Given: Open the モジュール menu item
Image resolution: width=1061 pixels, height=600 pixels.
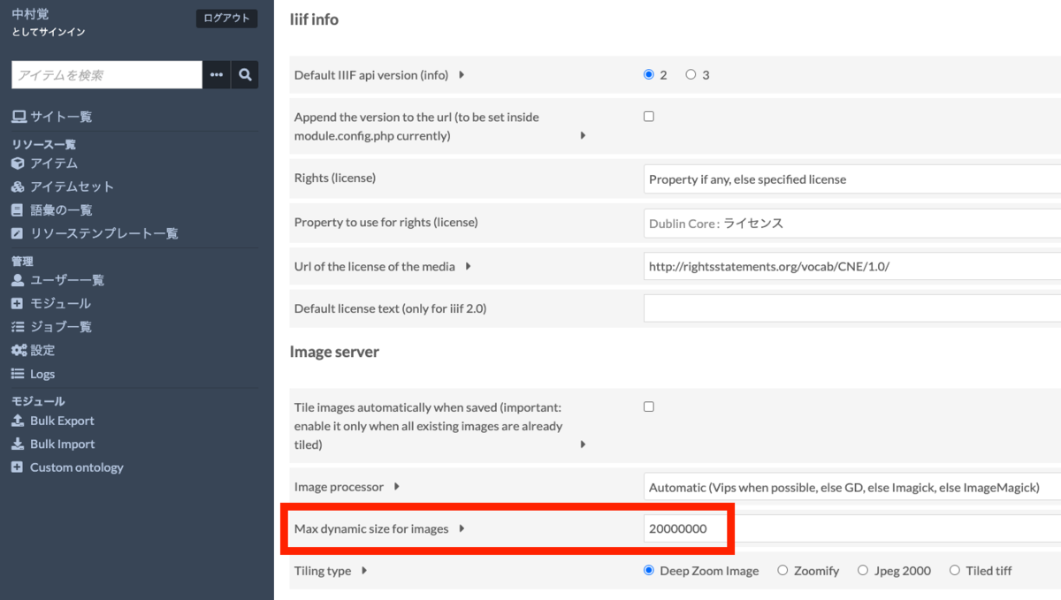Looking at the screenshot, I should pos(60,303).
